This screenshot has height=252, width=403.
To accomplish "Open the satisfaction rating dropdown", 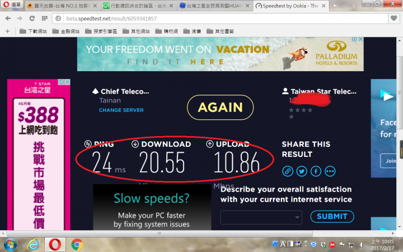I will pos(261,217).
